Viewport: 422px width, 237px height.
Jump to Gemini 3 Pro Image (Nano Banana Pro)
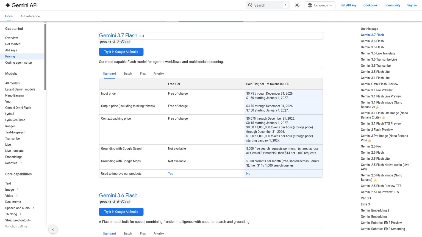[384, 138]
